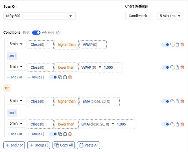Viewport: 188px width, 152px height.
Task: Add and/or inside the EMA group
Action: [x=14, y=134]
